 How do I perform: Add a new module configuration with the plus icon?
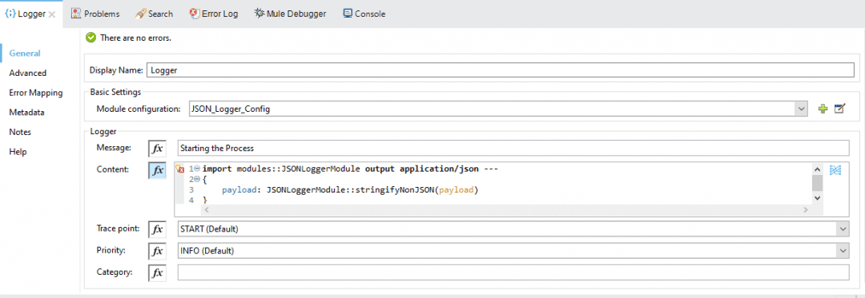(823, 109)
